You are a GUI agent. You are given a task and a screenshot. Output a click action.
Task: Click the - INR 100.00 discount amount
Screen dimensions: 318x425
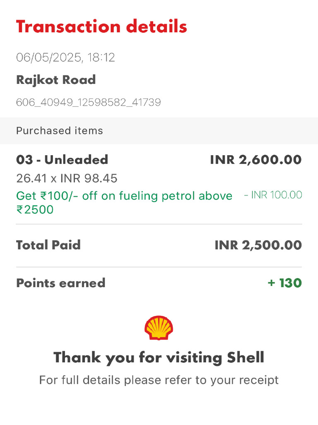273,195
